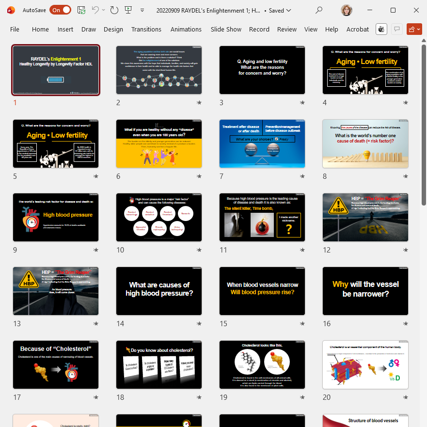The width and height of the screenshot is (427, 427).
Task: Select slide 4 thumbnail
Action: pyautogui.click(x=365, y=70)
